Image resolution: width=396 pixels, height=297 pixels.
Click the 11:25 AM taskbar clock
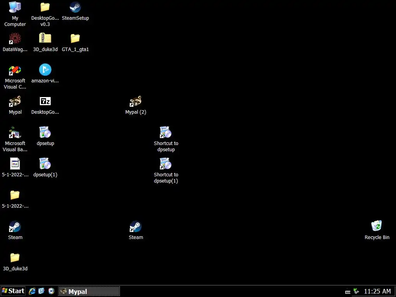(377, 291)
